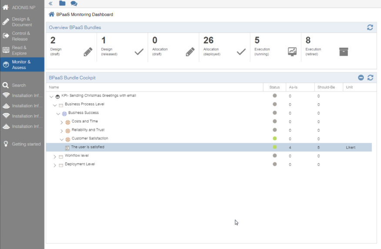The width and height of the screenshot is (381, 249).
Task: Click green status dot of The user is satisfied
Action: click(x=274, y=147)
